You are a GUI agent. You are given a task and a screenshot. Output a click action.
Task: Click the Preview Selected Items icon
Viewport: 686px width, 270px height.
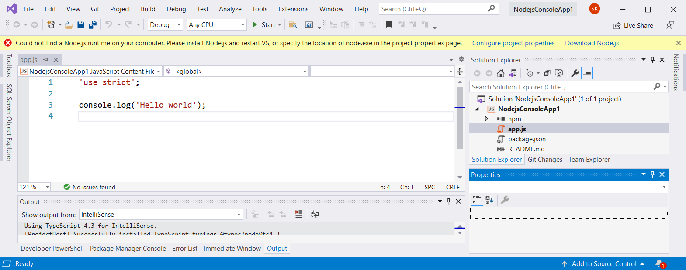[x=587, y=73]
